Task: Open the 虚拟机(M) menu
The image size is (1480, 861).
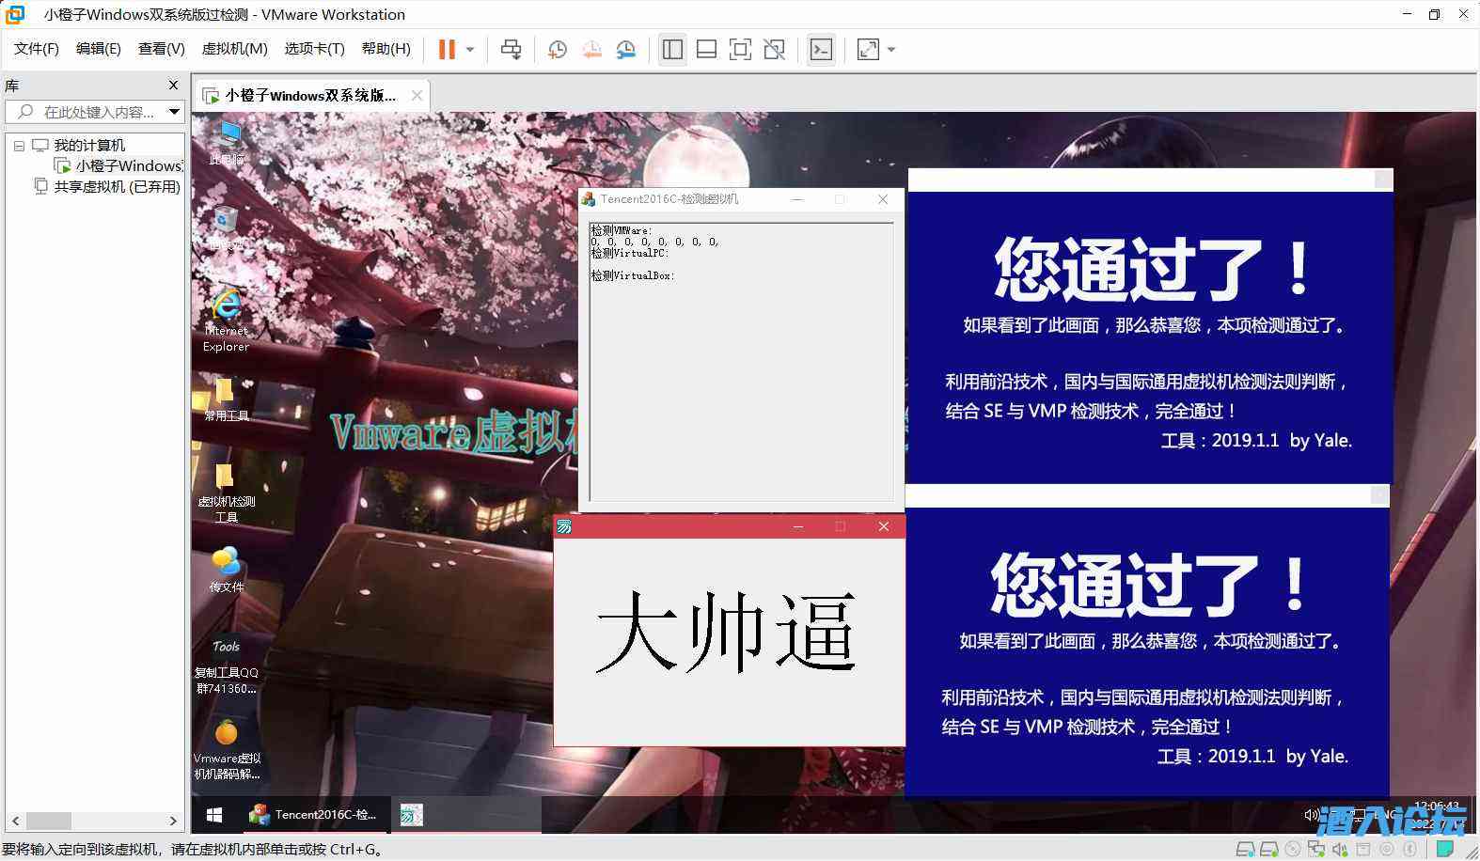Action: pyautogui.click(x=234, y=49)
